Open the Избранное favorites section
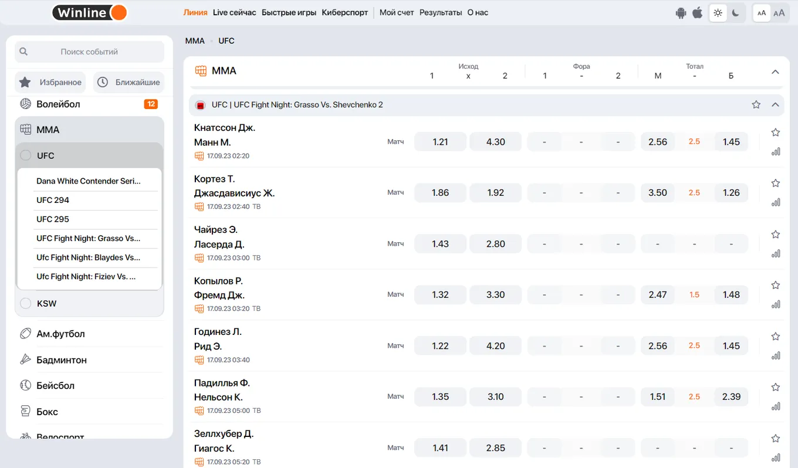Viewport: 798px width, 468px height. click(x=50, y=83)
